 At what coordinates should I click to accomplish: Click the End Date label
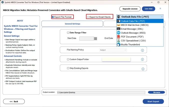109,38
